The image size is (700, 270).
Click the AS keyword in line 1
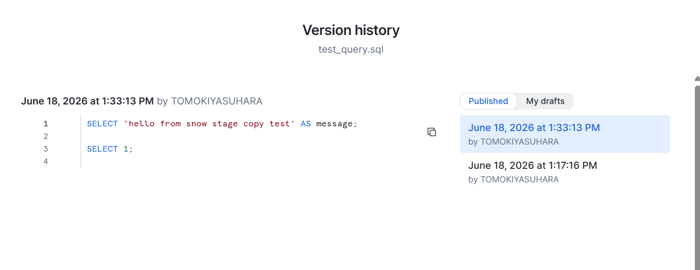click(x=306, y=124)
